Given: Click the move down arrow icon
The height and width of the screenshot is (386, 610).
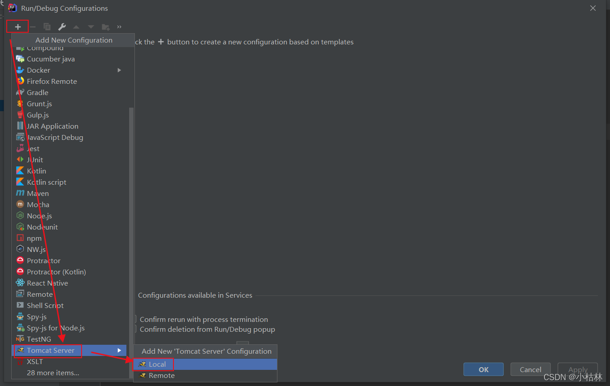Looking at the screenshot, I should [91, 27].
